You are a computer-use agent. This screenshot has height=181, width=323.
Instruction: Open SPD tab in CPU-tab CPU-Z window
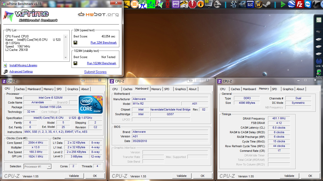point(59,89)
